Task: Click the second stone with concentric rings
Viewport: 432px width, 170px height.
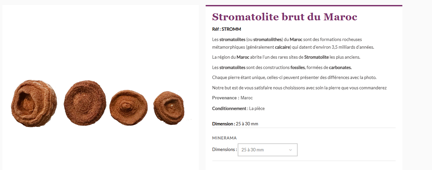Action: [x=85, y=103]
